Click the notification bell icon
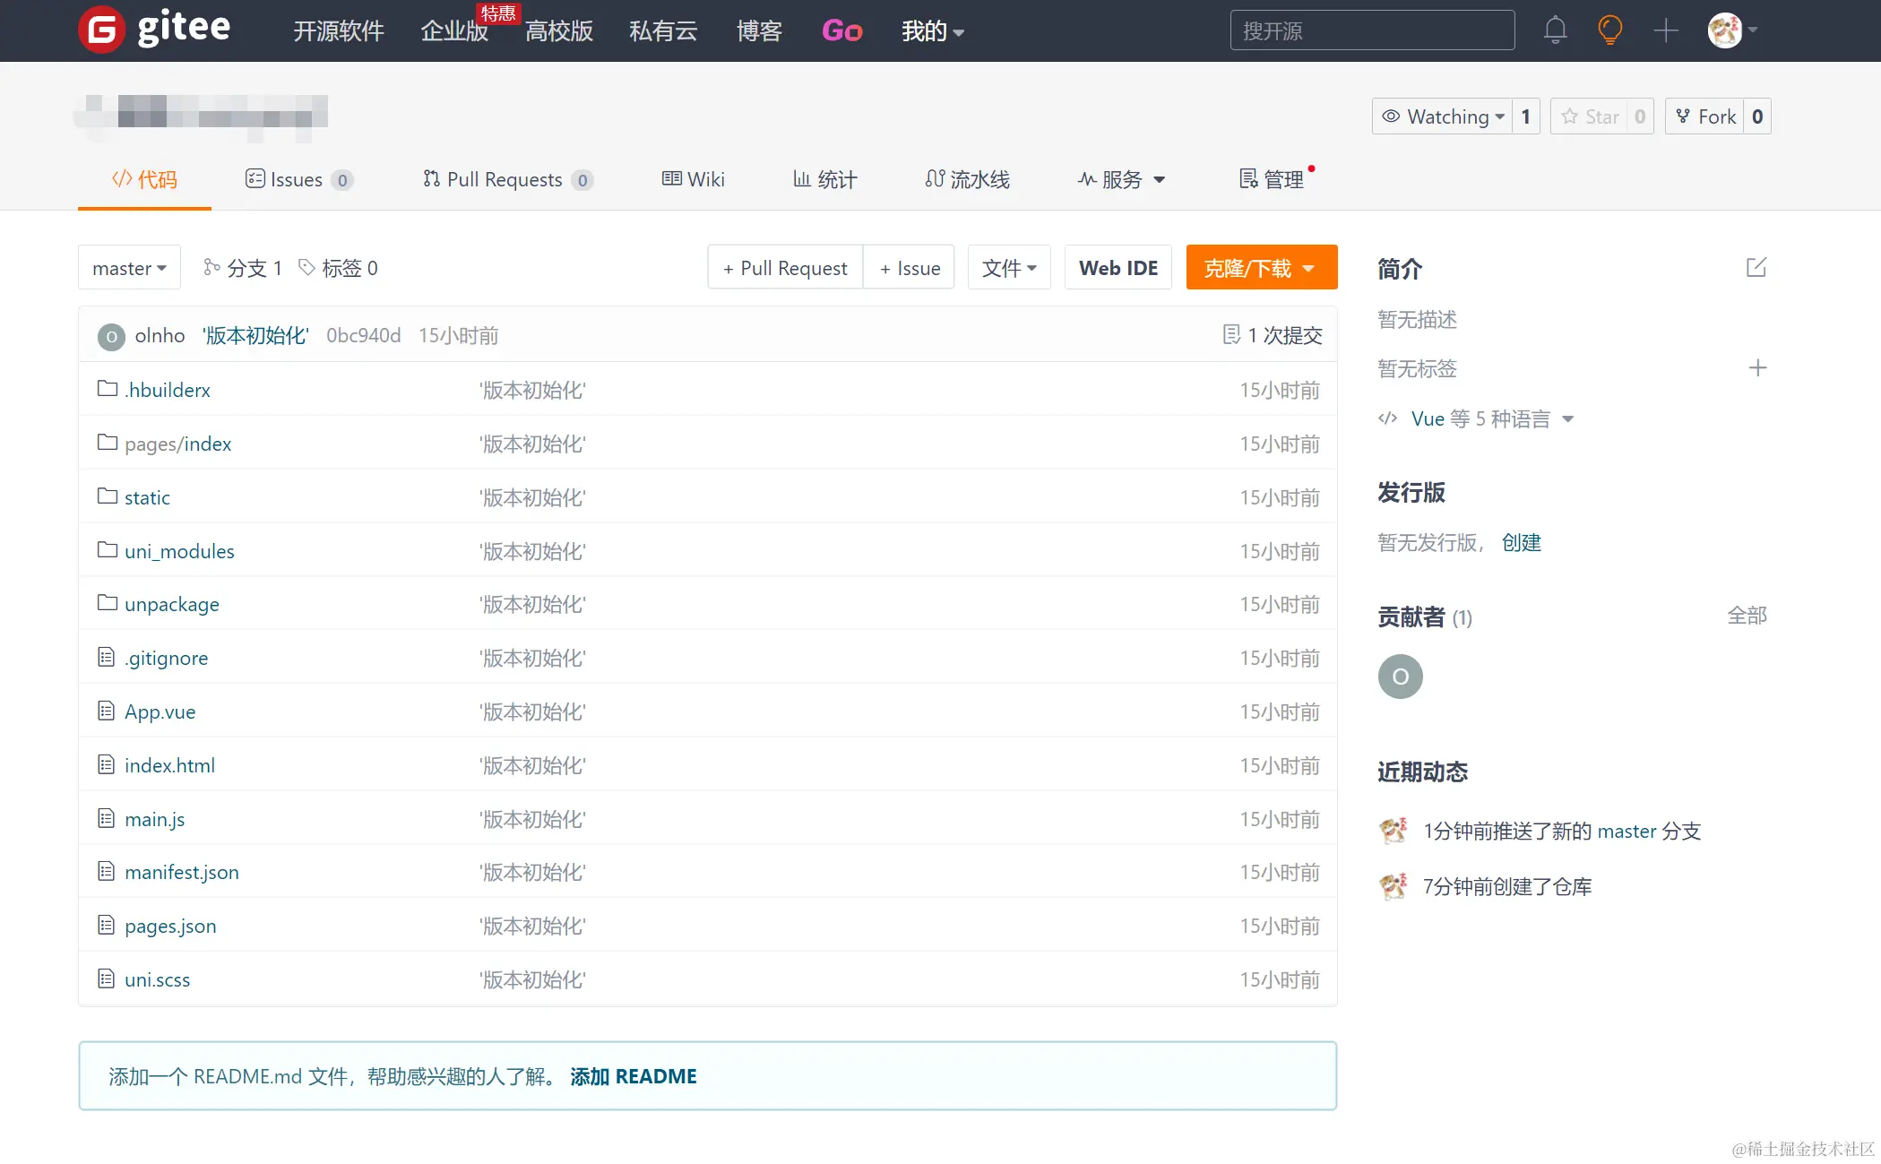Image resolution: width=1881 pixels, height=1164 pixels. pyautogui.click(x=1555, y=30)
